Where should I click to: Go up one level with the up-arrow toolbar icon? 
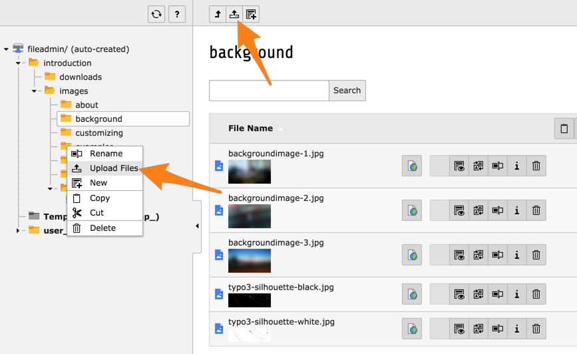pyautogui.click(x=218, y=15)
